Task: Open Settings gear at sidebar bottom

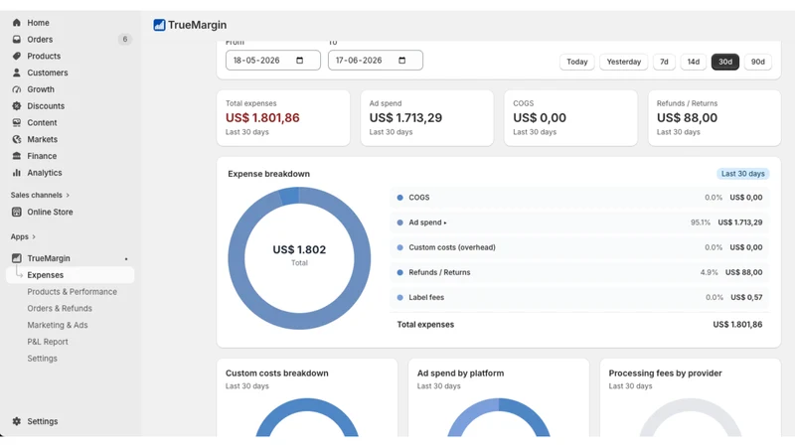Action: [x=17, y=421]
